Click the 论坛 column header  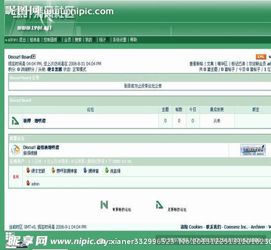pos(90,109)
